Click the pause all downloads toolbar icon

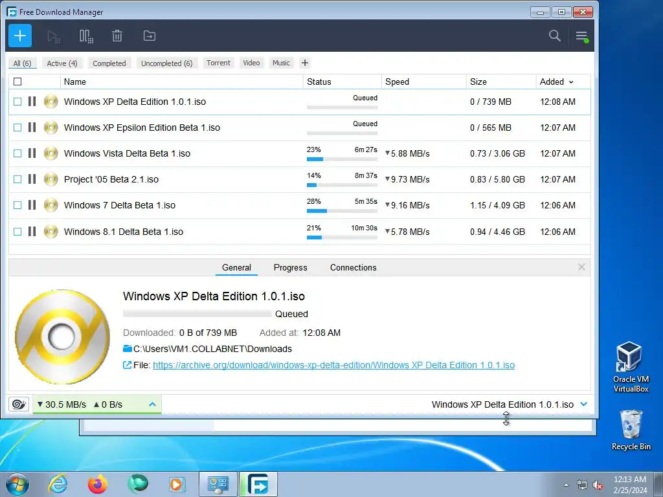coord(86,36)
